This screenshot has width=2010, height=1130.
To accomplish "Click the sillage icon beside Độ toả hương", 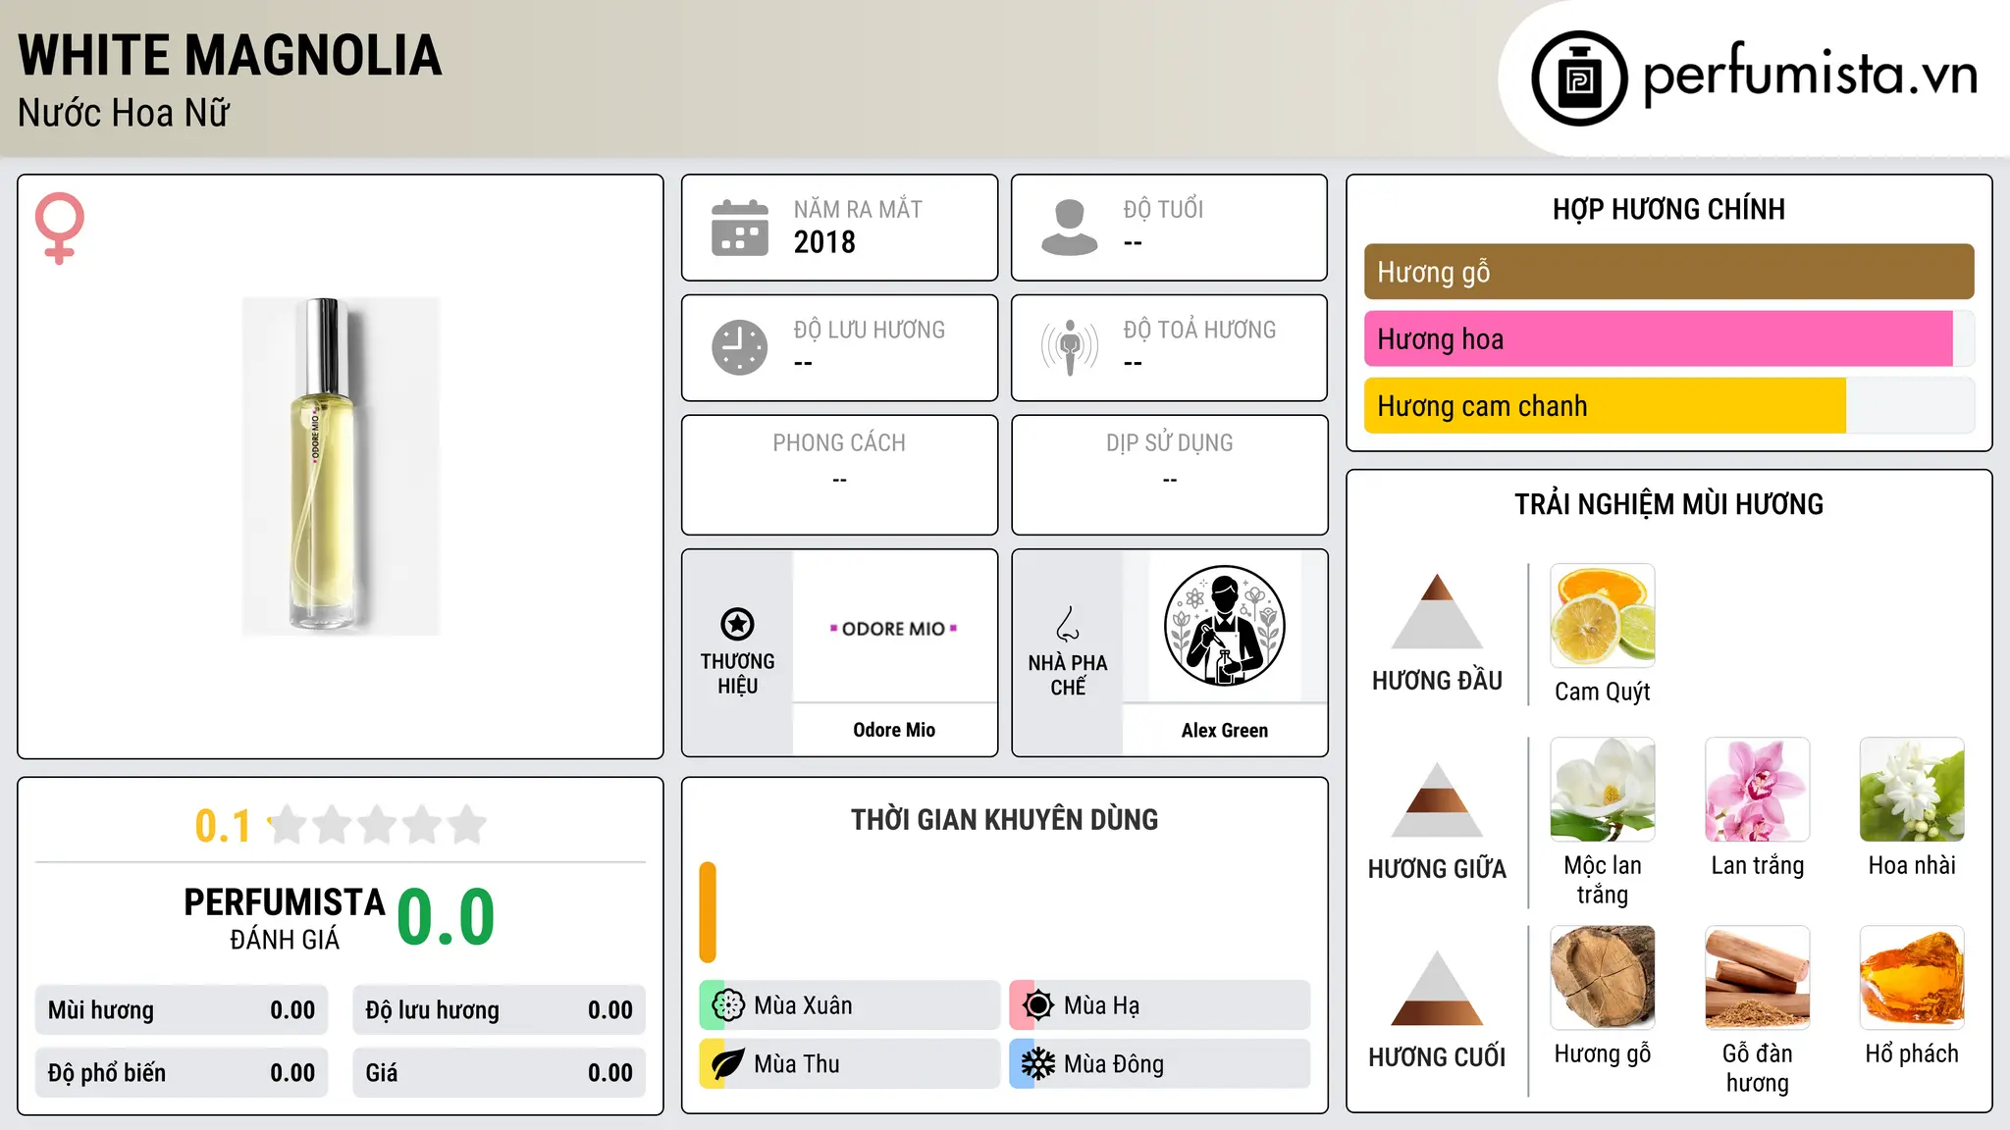I will pos(1070,347).
